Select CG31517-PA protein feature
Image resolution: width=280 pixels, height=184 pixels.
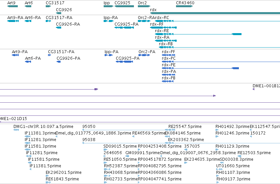coord(49,55)
